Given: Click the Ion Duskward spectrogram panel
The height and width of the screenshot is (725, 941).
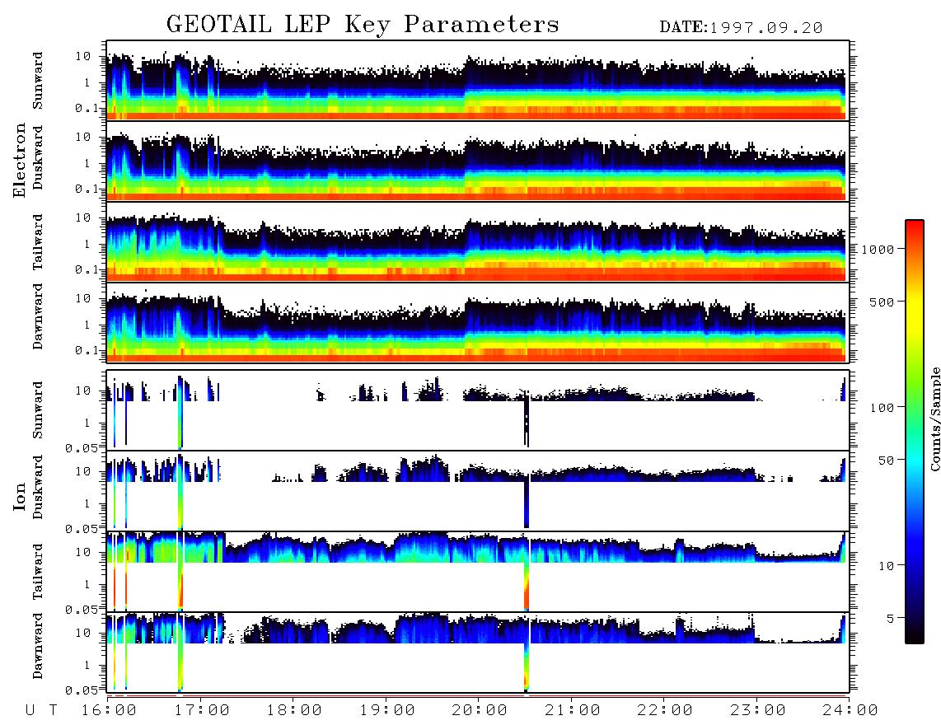Looking at the screenshot, I should coord(478,491).
